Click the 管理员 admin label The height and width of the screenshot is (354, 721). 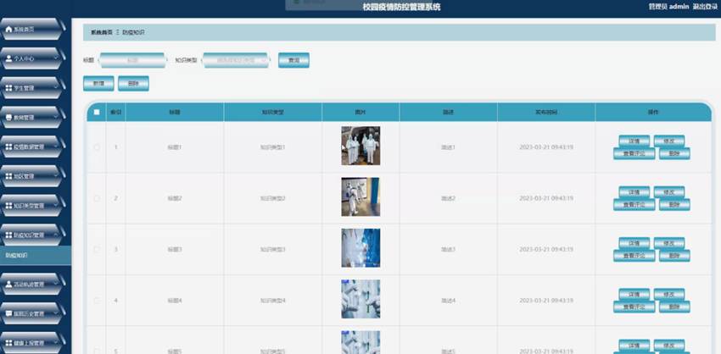668,7
